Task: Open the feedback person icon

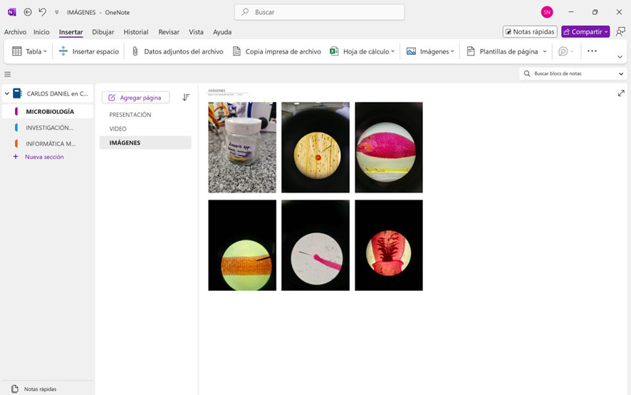Action: [620, 31]
